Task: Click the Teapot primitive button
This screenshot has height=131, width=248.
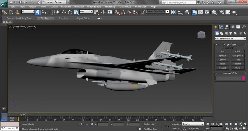Action: point(223,68)
